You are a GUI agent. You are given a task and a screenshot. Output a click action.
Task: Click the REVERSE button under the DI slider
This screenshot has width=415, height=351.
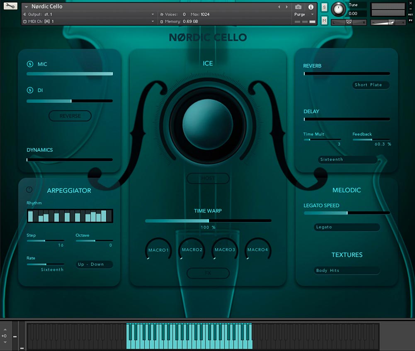(x=70, y=116)
